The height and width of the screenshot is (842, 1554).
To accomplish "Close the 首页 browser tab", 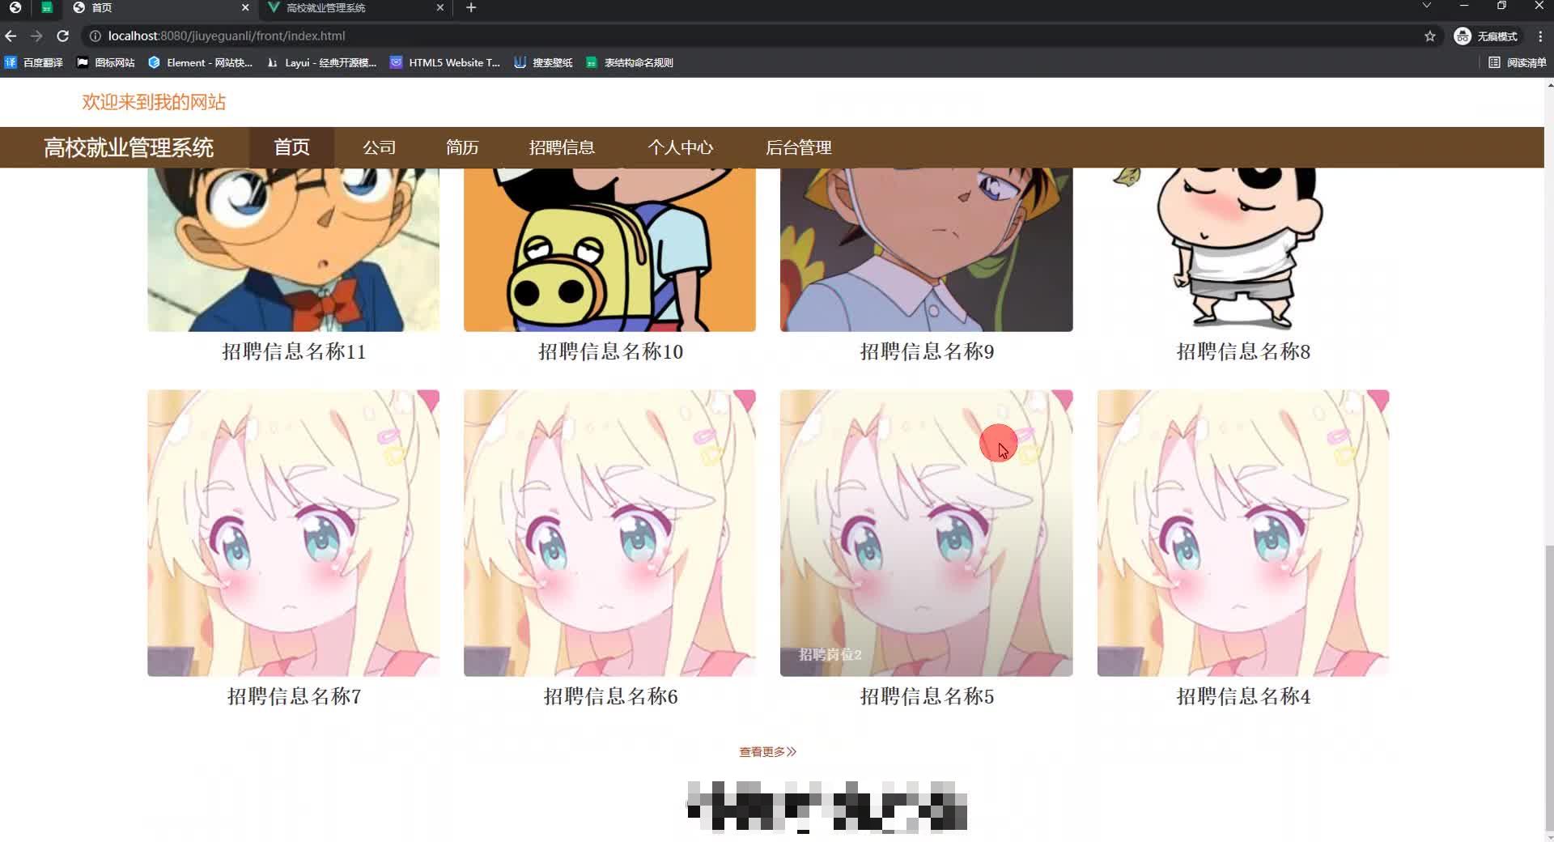I will pyautogui.click(x=245, y=7).
